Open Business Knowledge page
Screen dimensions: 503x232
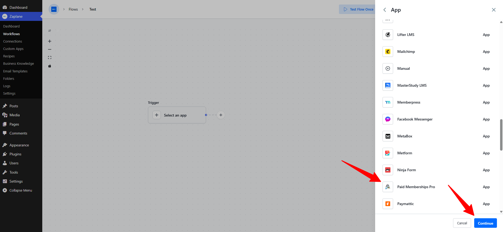(18, 63)
